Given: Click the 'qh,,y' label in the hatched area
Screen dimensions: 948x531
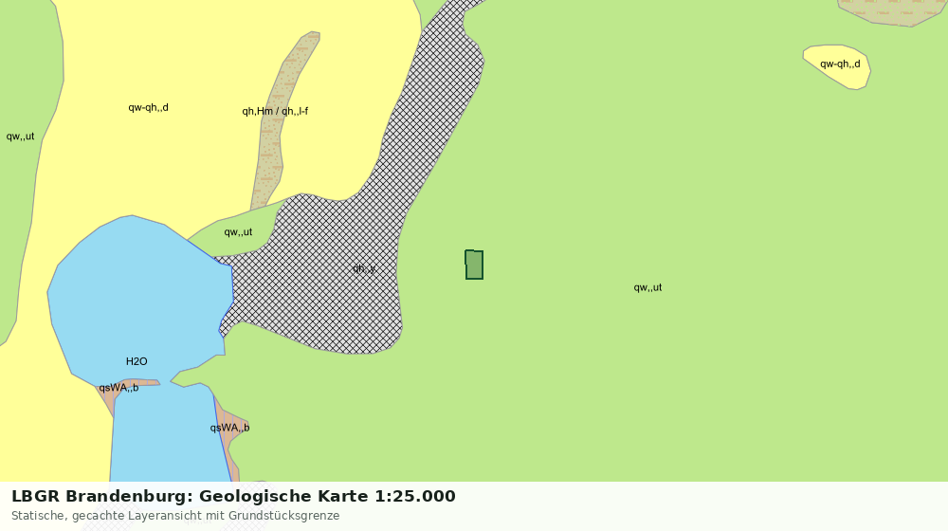Looking at the screenshot, I should click(365, 268).
